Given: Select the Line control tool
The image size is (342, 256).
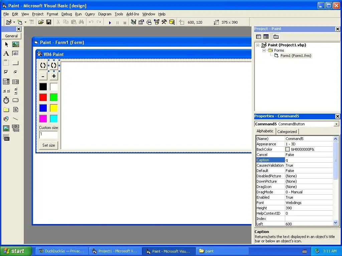Looking at the screenshot, I should coord(15,119).
